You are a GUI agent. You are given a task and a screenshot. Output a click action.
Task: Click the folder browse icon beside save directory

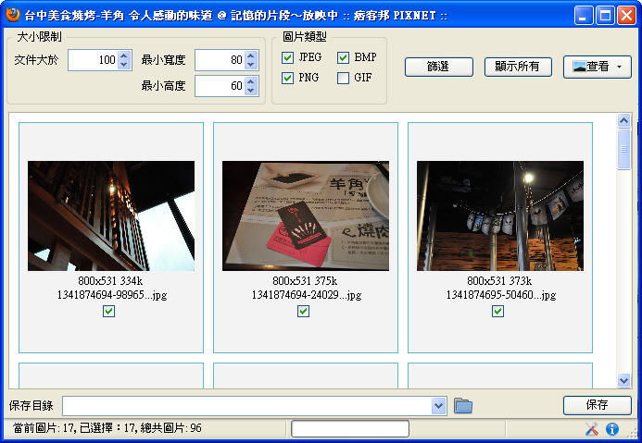pyautogui.click(x=463, y=406)
